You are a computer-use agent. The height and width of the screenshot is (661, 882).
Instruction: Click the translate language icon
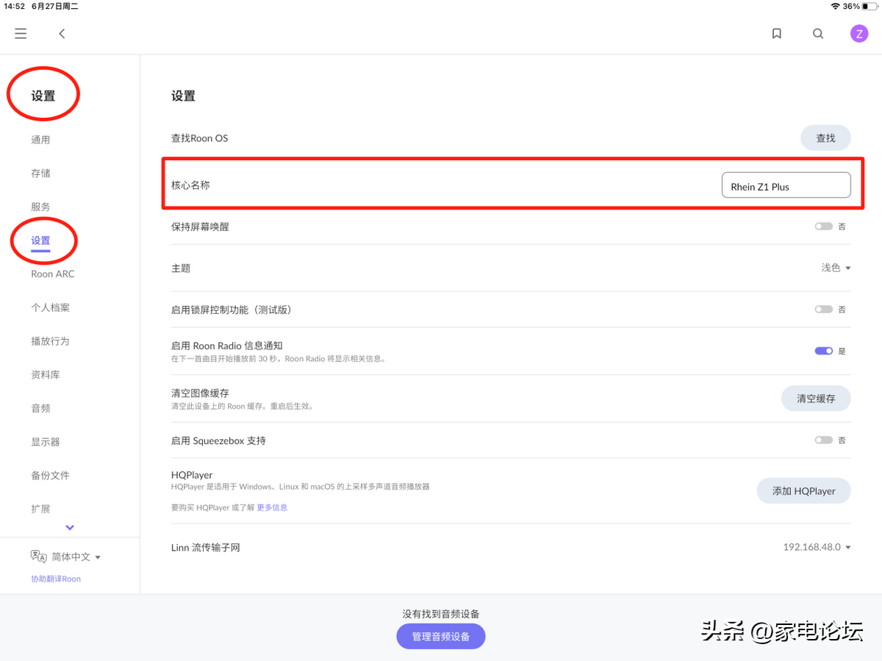click(38, 557)
